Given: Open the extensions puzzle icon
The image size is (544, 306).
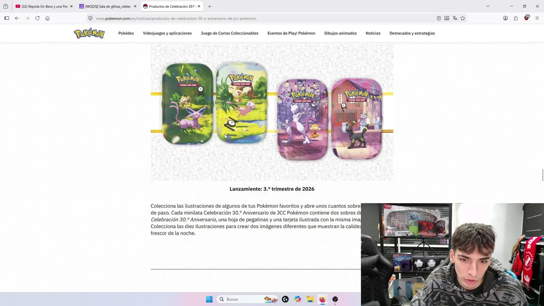Looking at the screenshot, I should [x=516, y=18].
